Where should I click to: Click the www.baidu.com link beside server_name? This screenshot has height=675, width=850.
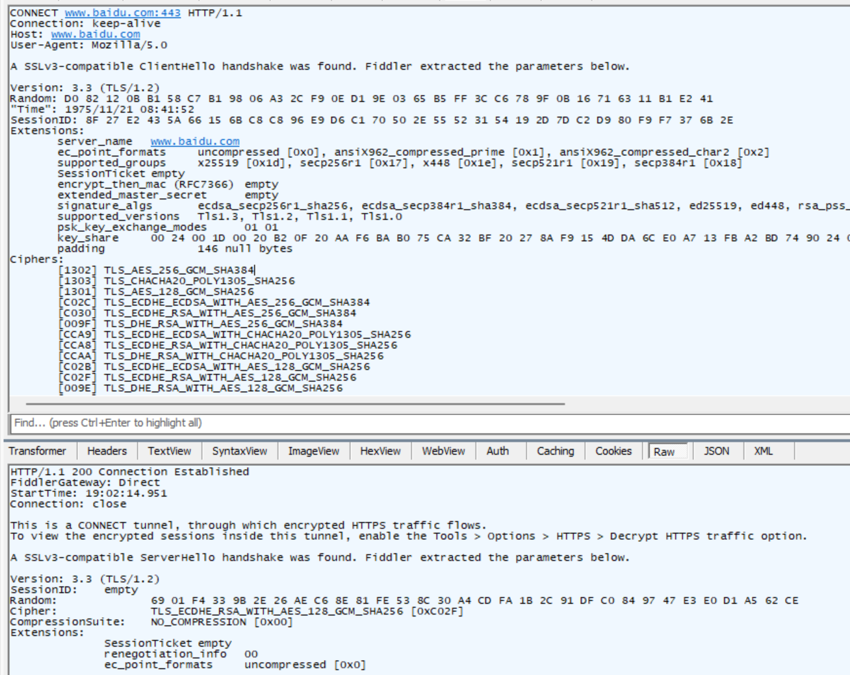(195, 142)
